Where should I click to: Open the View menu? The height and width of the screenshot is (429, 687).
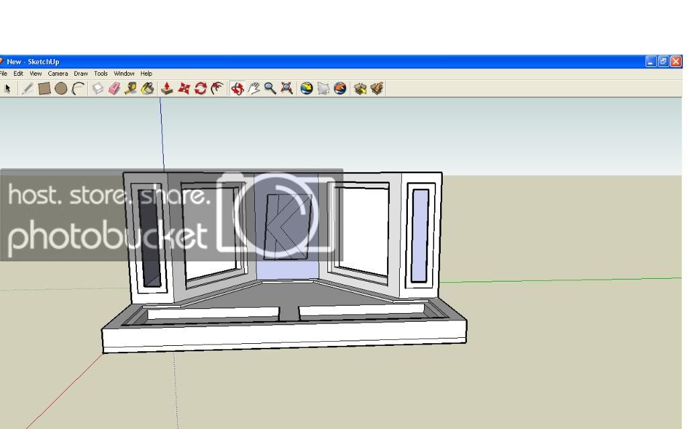click(x=36, y=74)
